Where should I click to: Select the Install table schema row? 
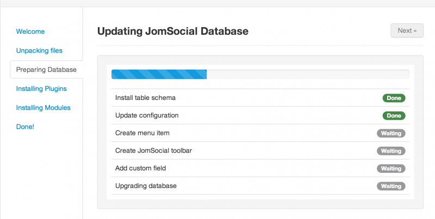click(260, 98)
